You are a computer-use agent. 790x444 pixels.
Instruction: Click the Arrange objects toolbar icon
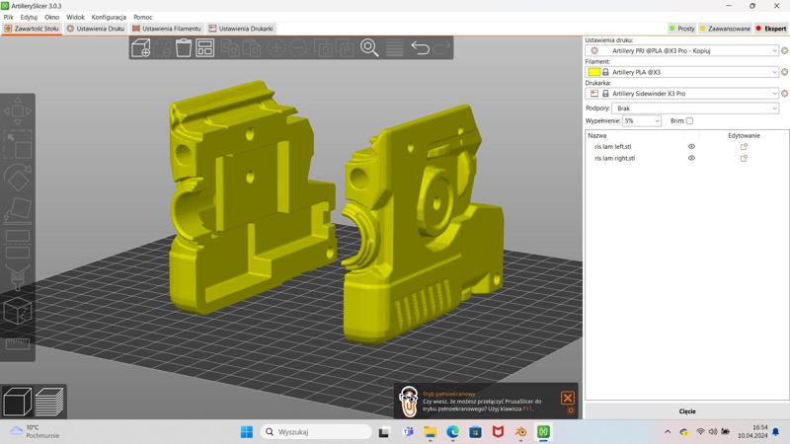tap(205, 48)
